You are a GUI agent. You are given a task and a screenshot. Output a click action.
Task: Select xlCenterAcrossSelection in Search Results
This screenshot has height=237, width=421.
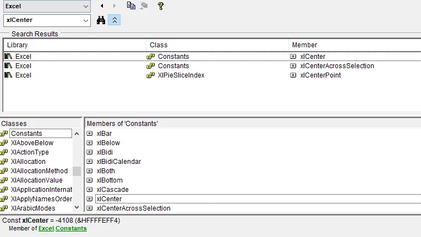pos(337,66)
